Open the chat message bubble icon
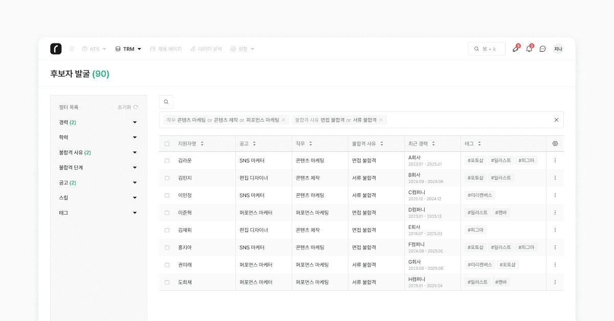 click(x=543, y=49)
